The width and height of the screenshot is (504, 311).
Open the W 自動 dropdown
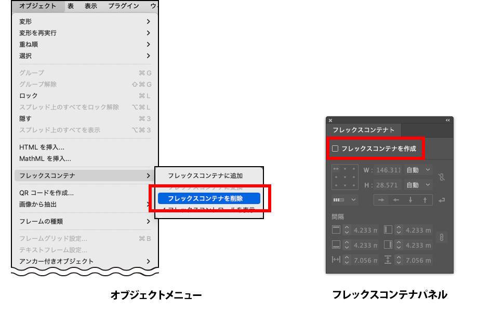coord(418,170)
